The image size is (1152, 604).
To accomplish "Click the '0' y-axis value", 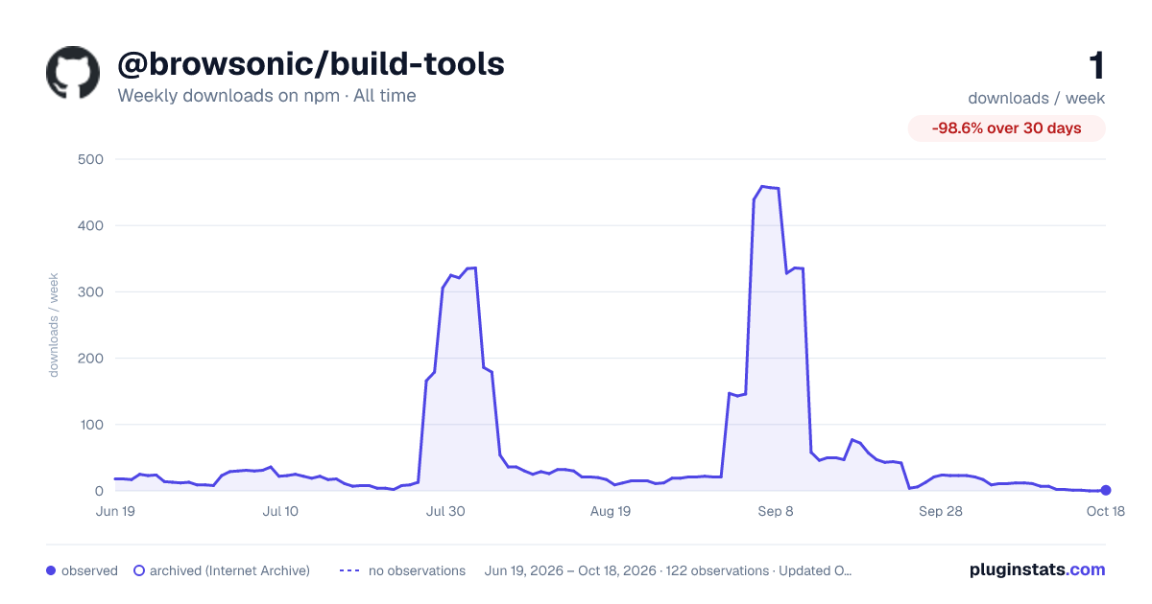I will pos(99,490).
